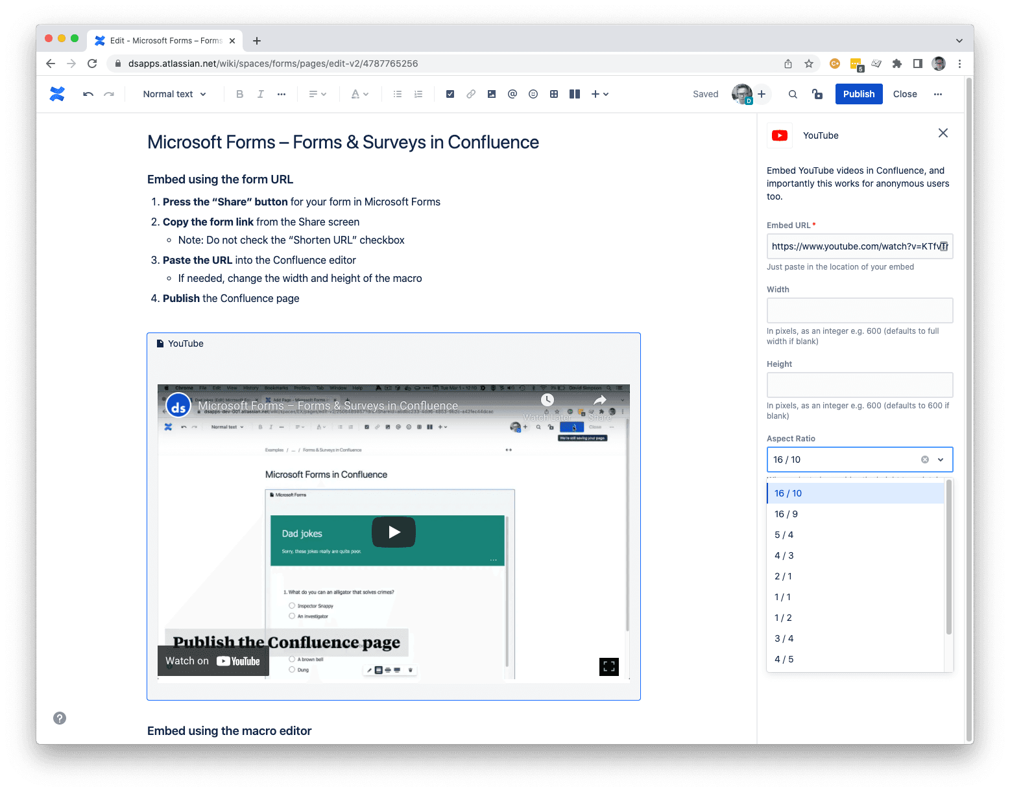This screenshot has width=1010, height=792.
Task: Open more text formatting options
Action: (x=282, y=94)
